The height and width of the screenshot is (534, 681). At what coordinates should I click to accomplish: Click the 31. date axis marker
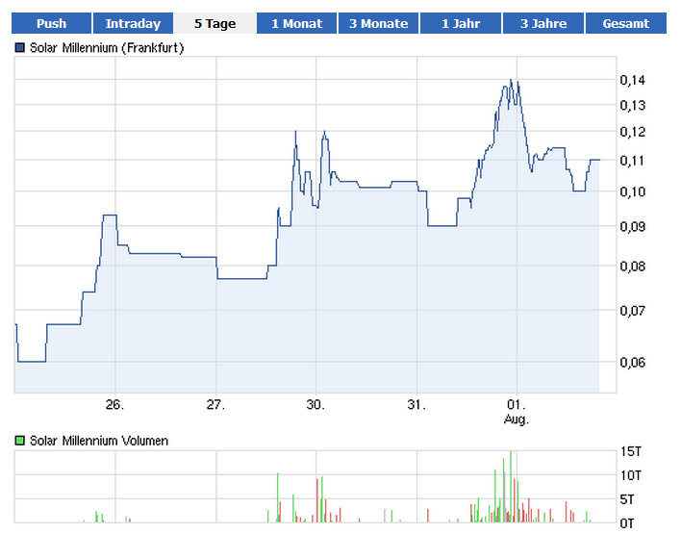coord(416,404)
